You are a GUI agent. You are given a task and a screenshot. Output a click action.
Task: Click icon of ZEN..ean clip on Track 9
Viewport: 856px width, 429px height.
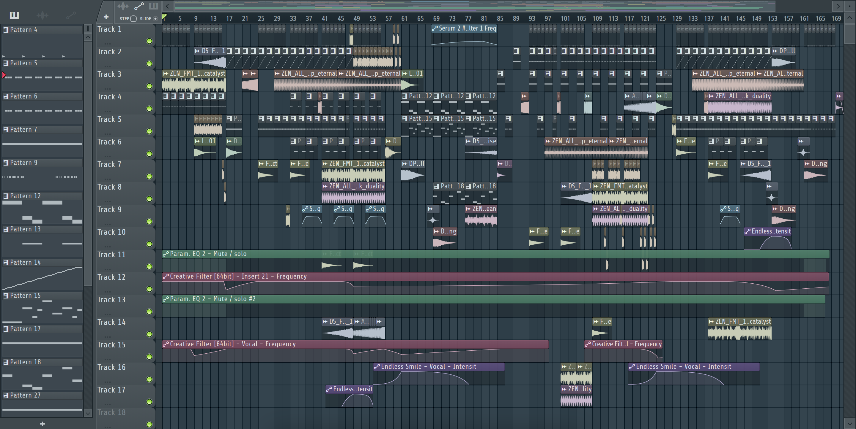pos(468,209)
